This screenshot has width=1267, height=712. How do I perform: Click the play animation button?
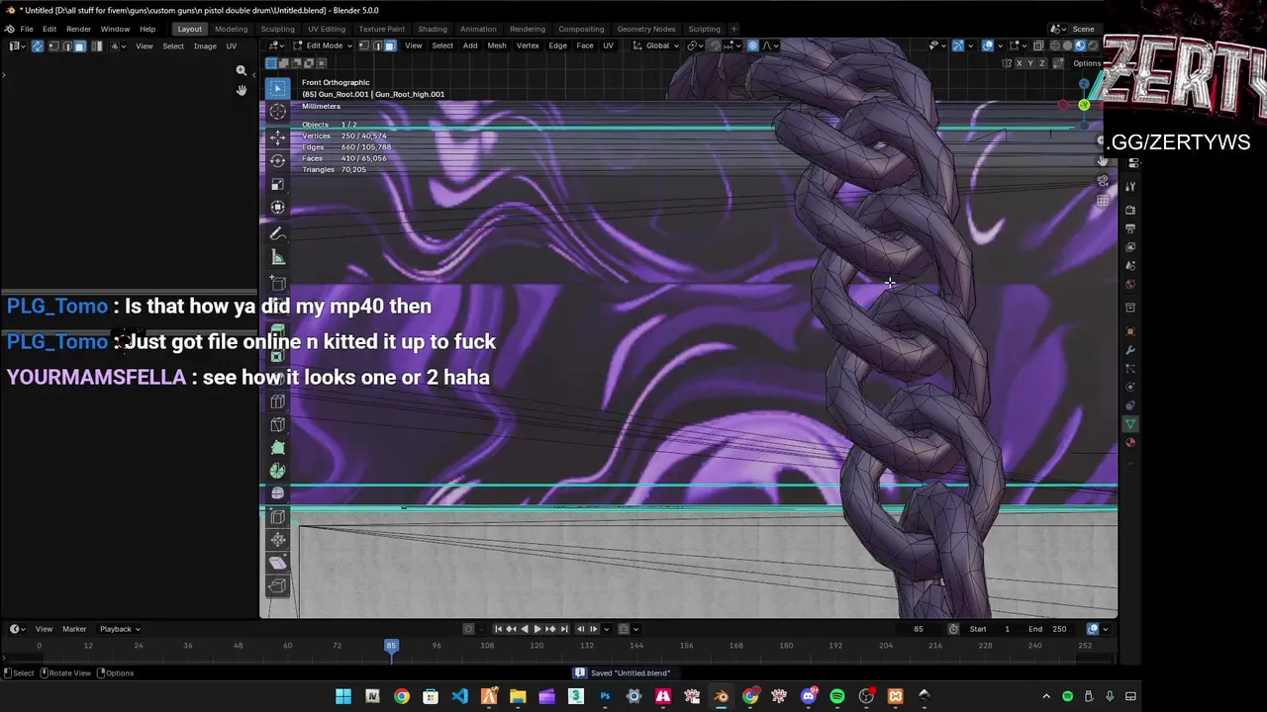tap(537, 629)
